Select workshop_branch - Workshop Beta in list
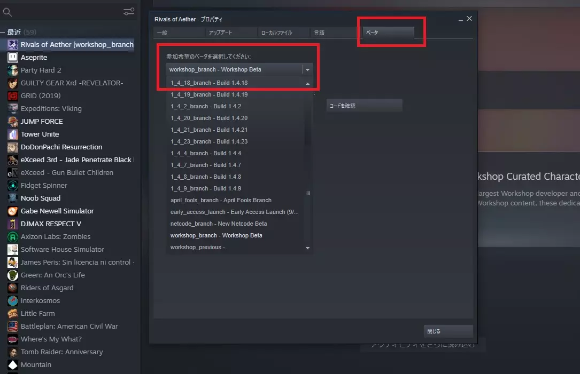 (x=235, y=235)
